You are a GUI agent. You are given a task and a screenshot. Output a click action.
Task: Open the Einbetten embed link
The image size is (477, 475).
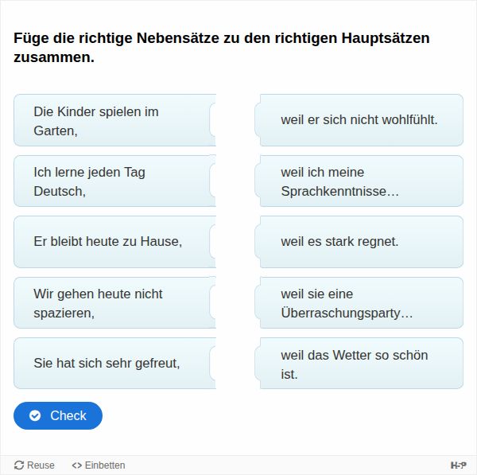[x=99, y=465]
